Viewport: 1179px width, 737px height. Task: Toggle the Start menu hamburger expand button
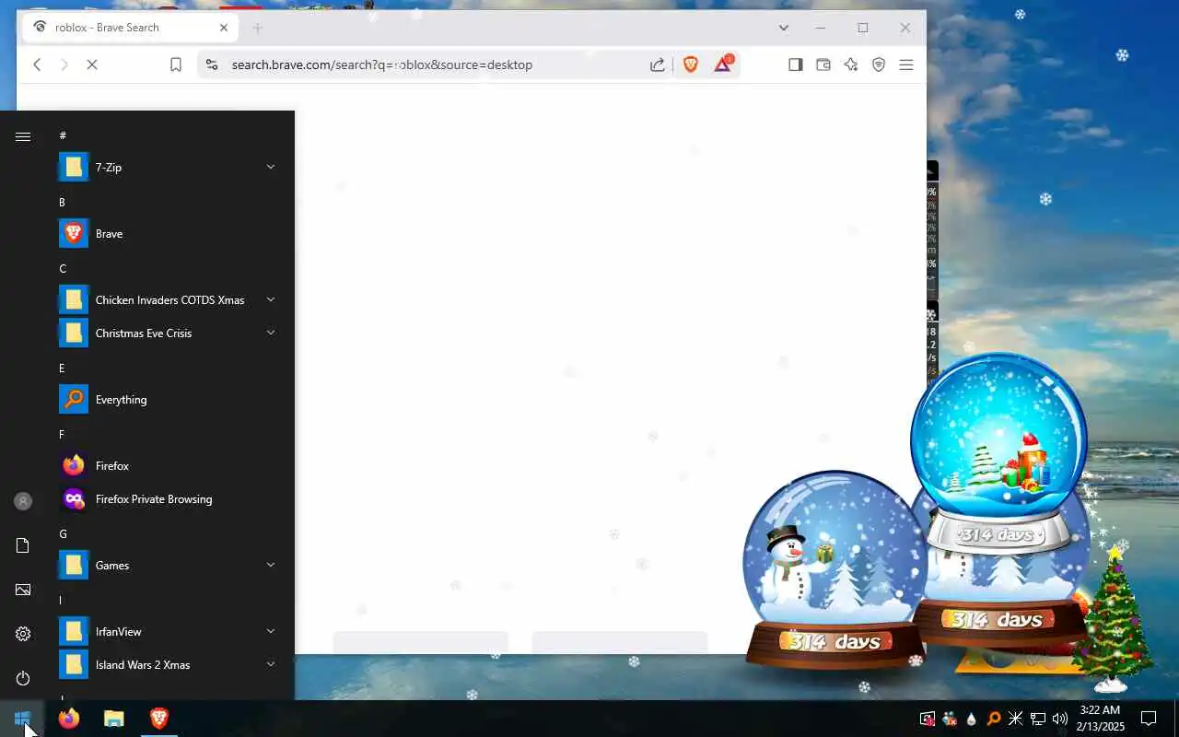23,136
